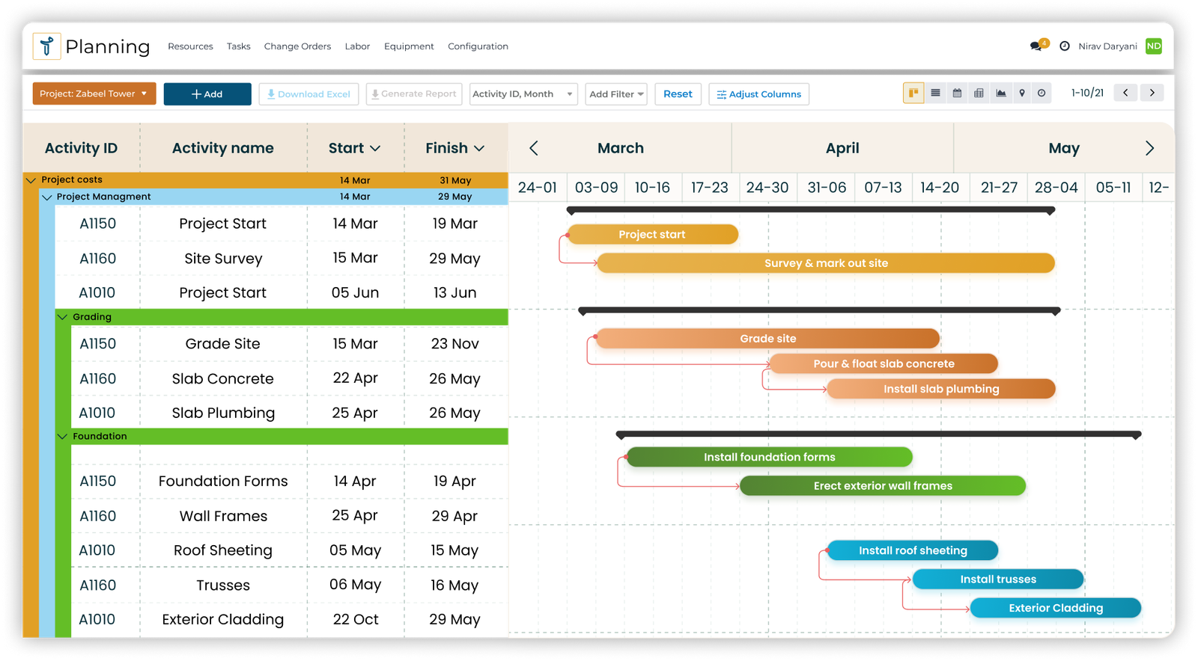Open the Activity ID, Month dropdown
The height and width of the screenshot is (661, 1198).
point(523,94)
